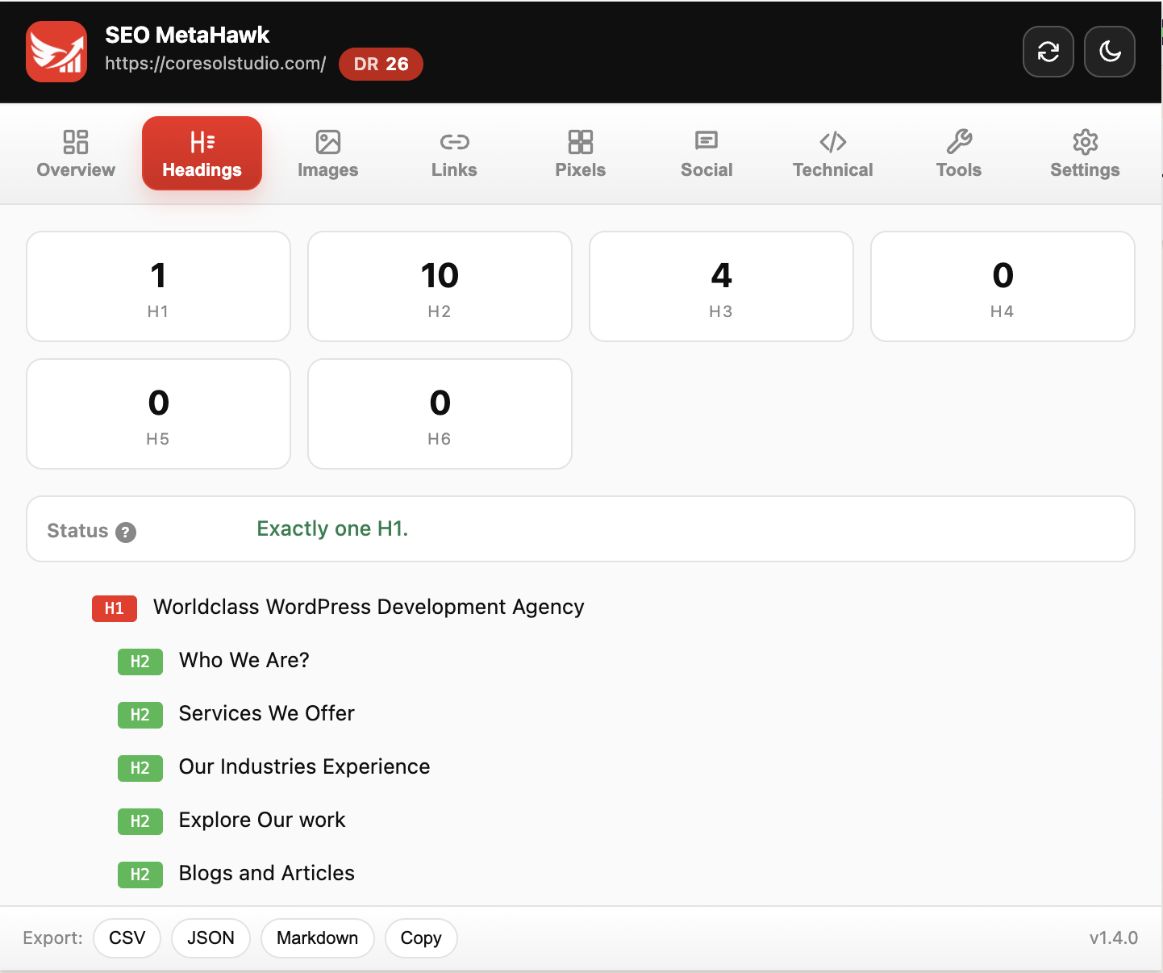Click the SEO MetaHawk title text
Viewport: 1163px width, 973px height.
(x=187, y=35)
